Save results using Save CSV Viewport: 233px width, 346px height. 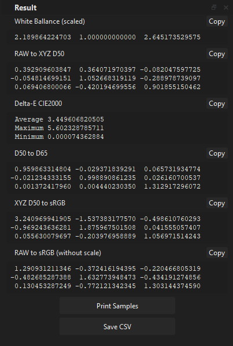click(117, 326)
